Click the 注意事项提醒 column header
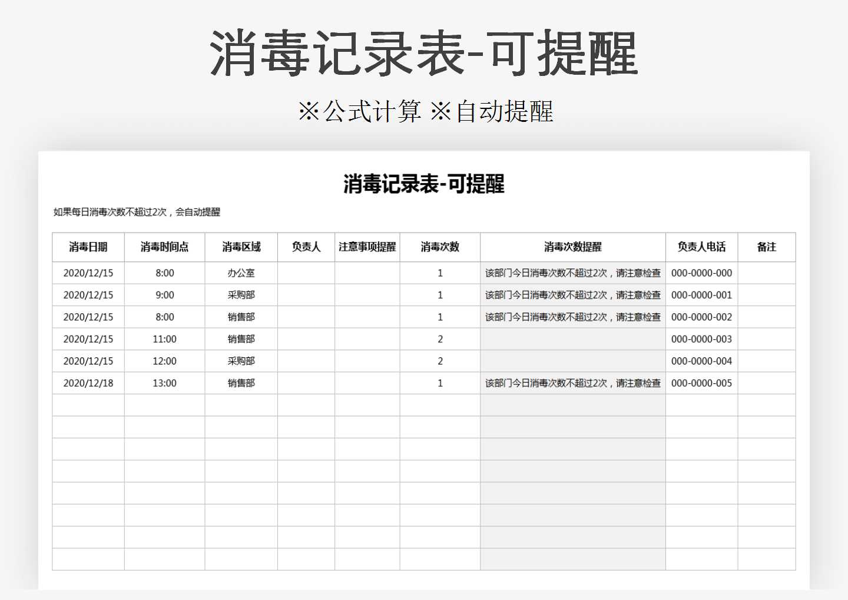This screenshot has width=848, height=600. [x=367, y=247]
